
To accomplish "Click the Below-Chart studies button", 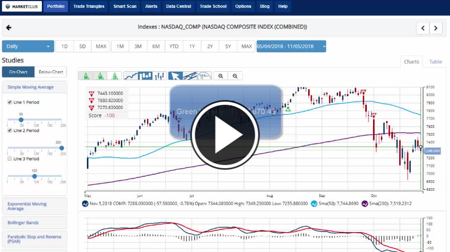I will 51,72.
